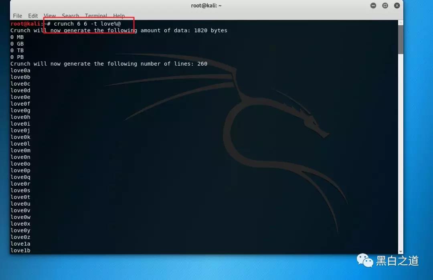Image resolution: width=433 pixels, height=280 pixels.
Task: Open the View menu
Action: tap(50, 16)
